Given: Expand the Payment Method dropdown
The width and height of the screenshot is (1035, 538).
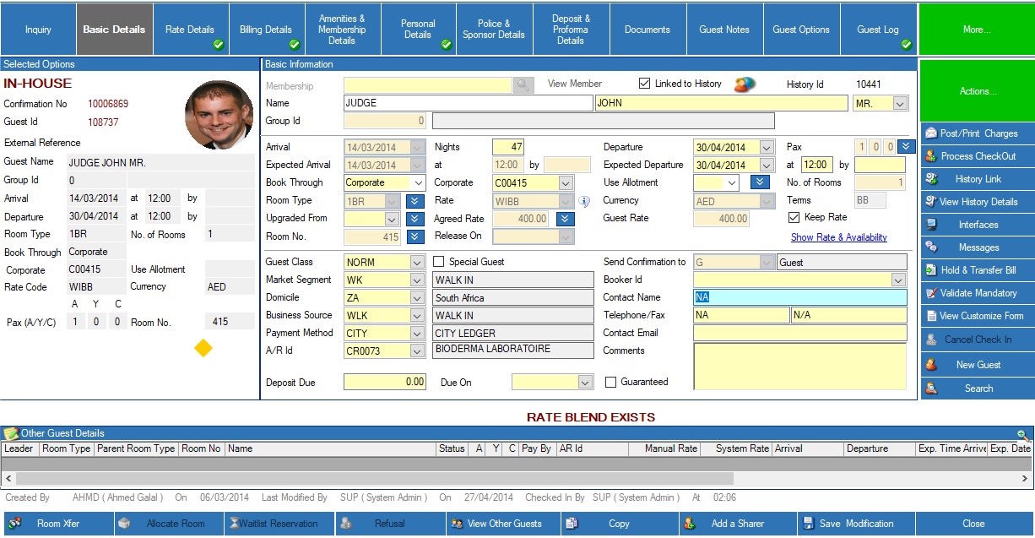Looking at the screenshot, I should [x=417, y=333].
